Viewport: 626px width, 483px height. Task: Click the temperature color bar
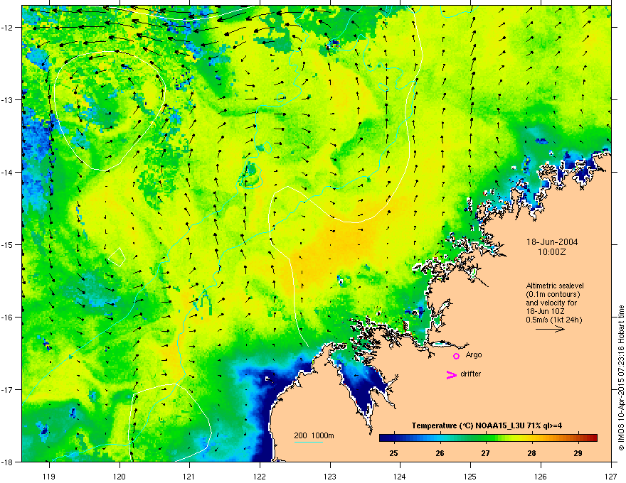click(x=488, y=438)
